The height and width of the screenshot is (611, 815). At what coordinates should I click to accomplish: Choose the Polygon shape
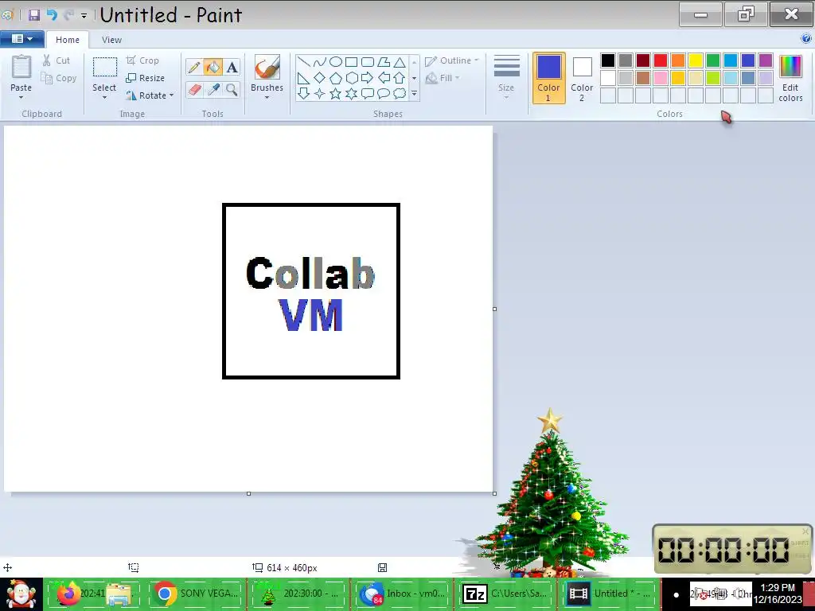(x=384, y=62)
